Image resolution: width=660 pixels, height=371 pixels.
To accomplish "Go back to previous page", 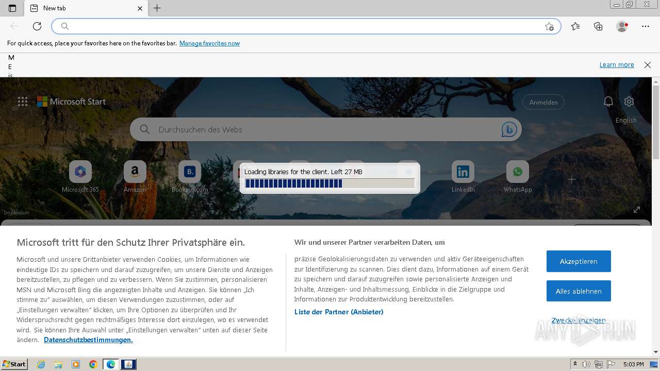I will (14, 26).
